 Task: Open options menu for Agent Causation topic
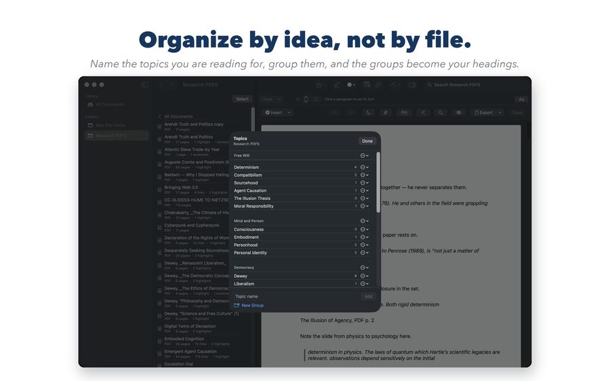coord(364,190)
